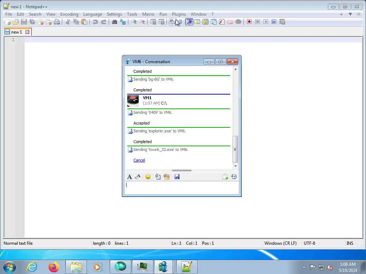Toggle synchronized vertical scrolling
The image size is (366, 274).
tap(153, 22)
